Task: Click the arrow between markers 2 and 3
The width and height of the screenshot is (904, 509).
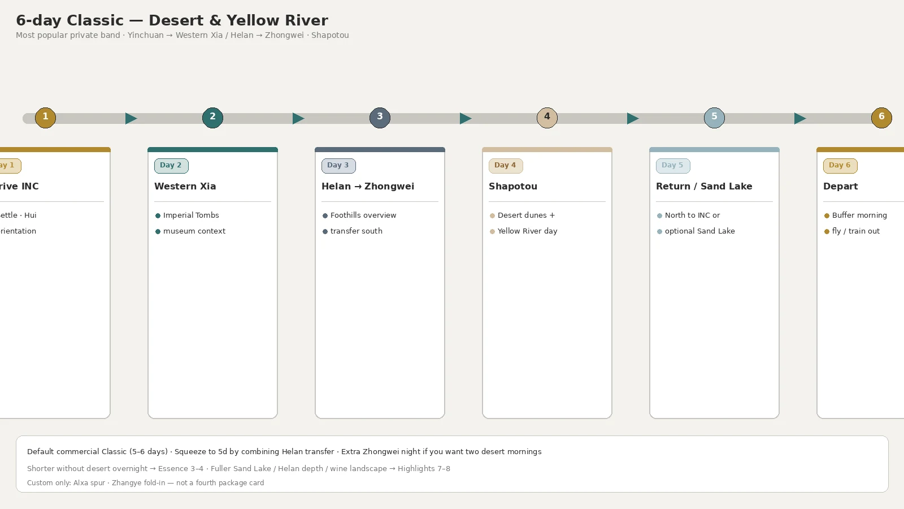Action: pyautogui.click(x=298, y=118)
